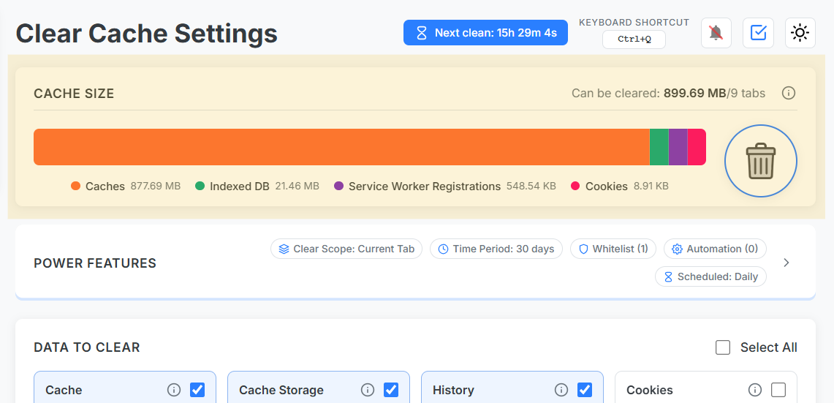Click the clock icon in Time Period chip
Image resolution: width=834 pixels, height=403 pixels.
(x=443, y=249)
